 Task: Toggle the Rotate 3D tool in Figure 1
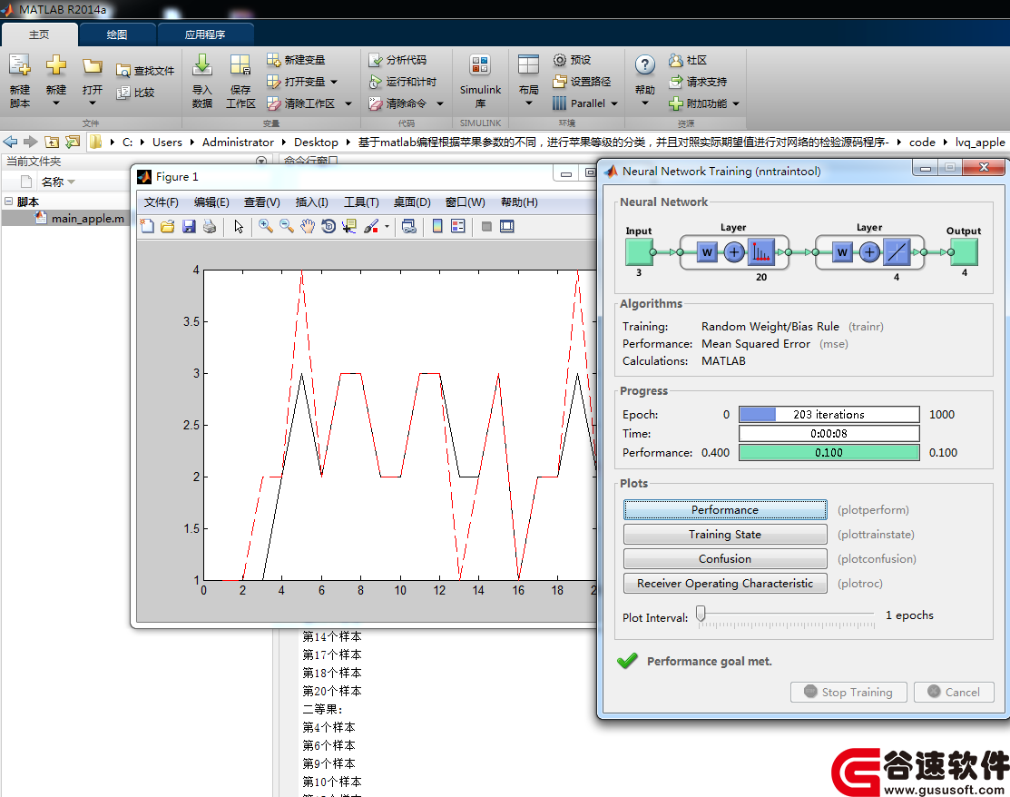(x=328, y=226)
